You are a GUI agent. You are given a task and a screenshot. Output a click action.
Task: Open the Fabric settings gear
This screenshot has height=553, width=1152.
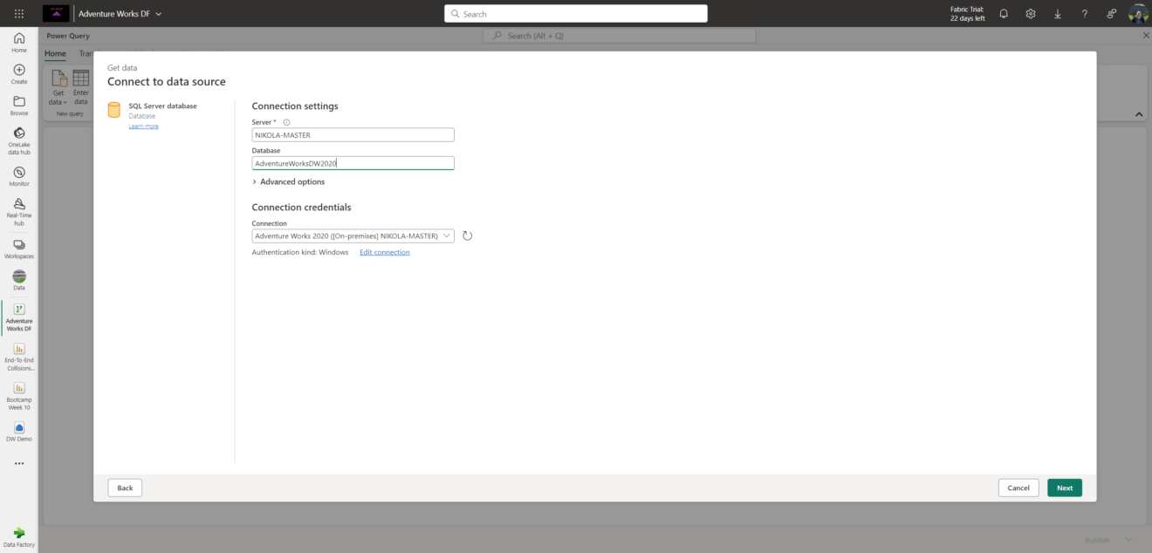point(1030,13)
